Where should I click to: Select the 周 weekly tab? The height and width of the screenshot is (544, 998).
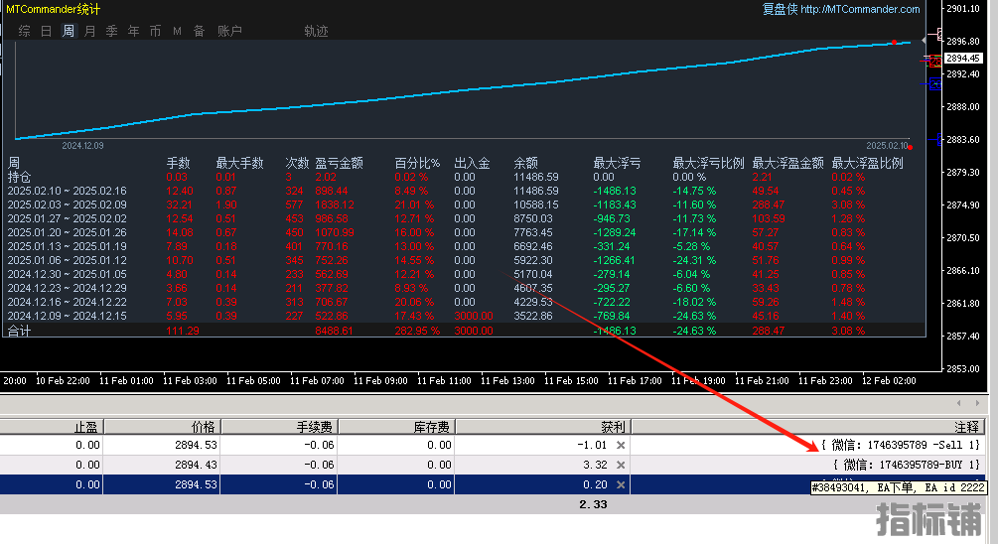69,31
